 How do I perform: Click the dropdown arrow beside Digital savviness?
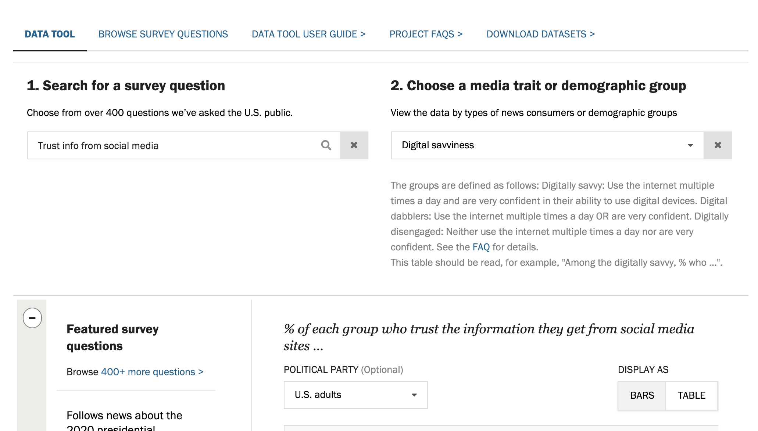pos(690,145)
